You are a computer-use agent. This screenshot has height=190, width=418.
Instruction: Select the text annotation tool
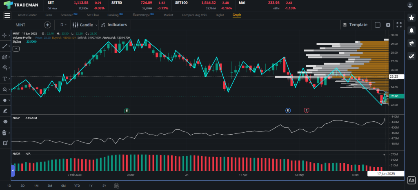click(5, 79)
